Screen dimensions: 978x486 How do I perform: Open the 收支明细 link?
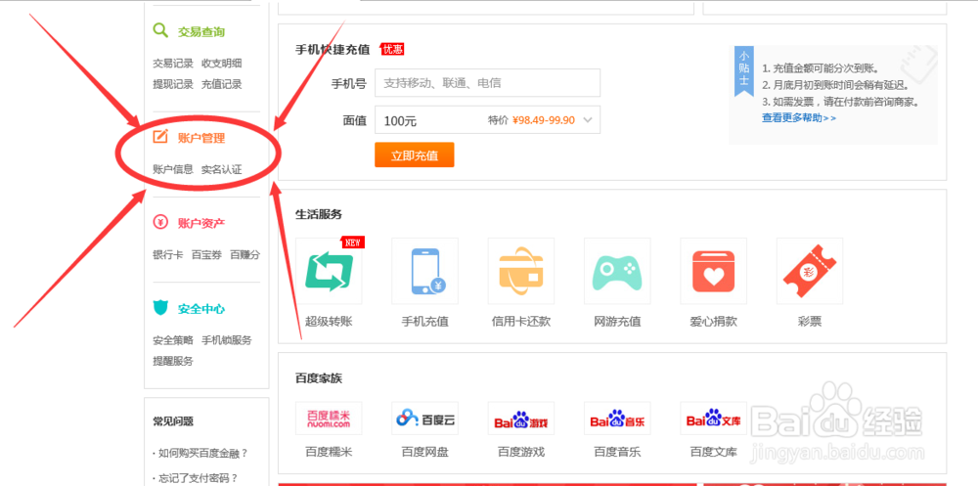point(221,63)
